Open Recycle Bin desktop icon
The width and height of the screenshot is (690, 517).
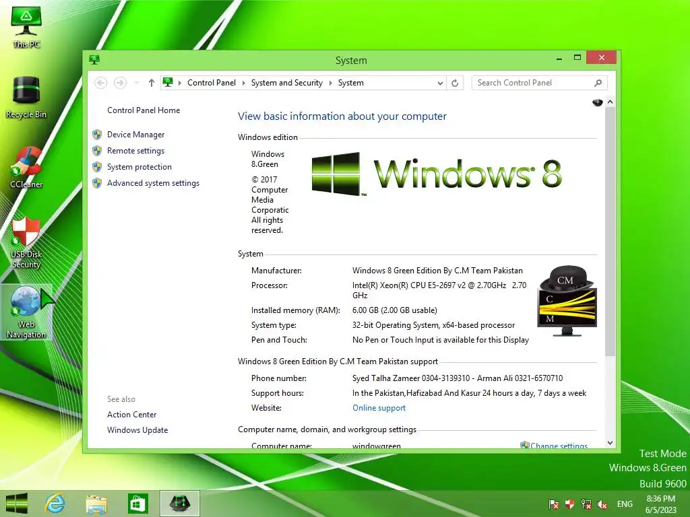pyautogui.click(x=26, y=98)
